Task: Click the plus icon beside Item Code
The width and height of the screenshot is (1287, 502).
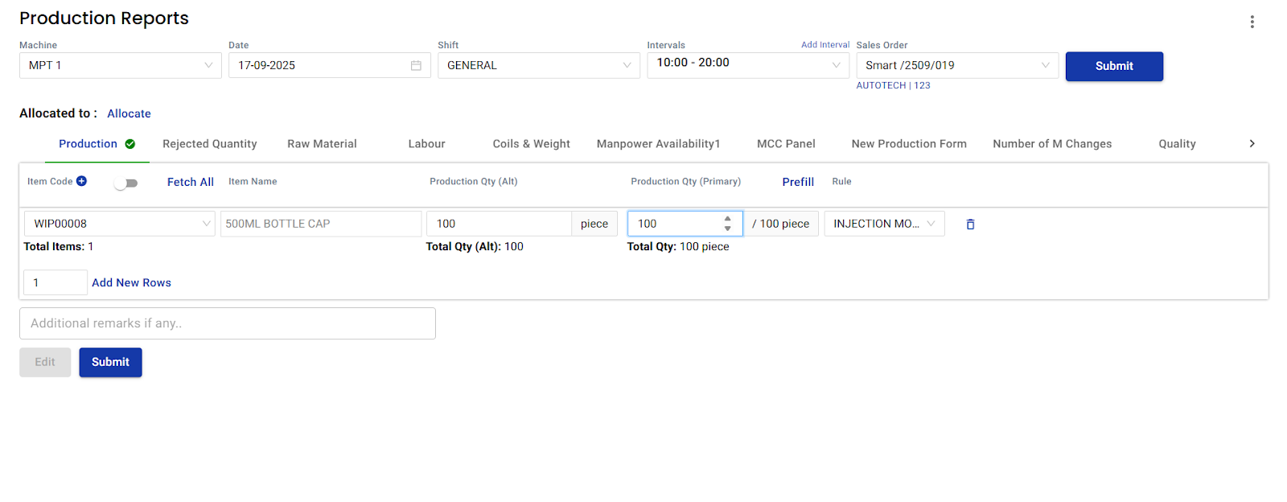Action: pyautogui.click(x=81, y=181)
